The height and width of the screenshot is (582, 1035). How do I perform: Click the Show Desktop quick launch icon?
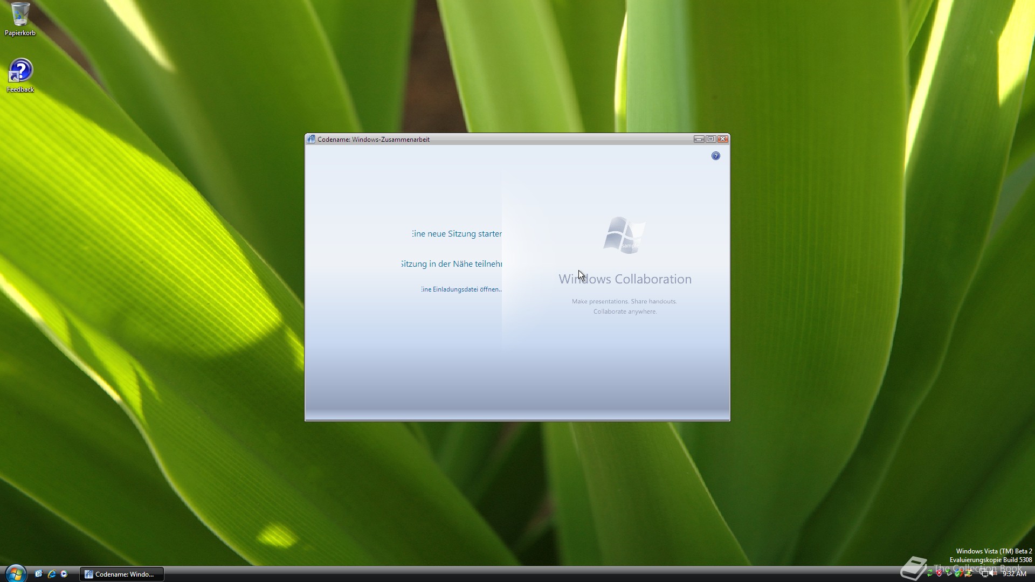point(39,574)
